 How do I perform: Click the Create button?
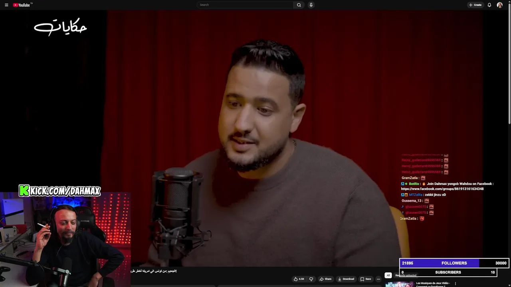click(x=475, y=5)
